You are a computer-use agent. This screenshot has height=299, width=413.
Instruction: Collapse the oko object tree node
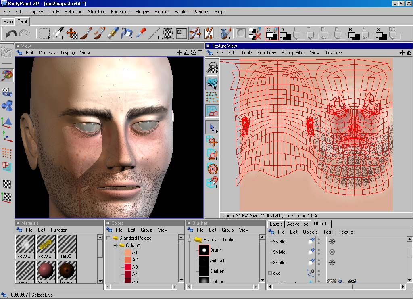[270, 273]
